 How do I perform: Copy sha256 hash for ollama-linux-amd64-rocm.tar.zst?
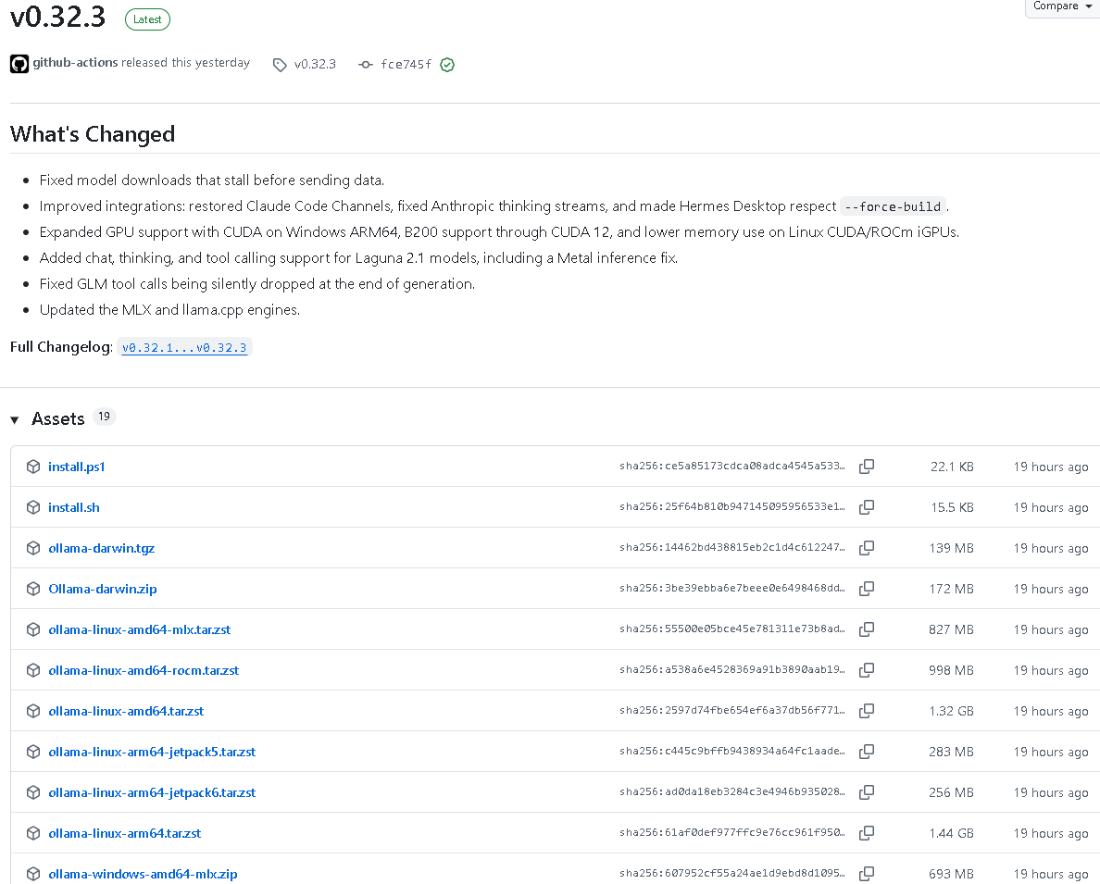[x=867, y=670]
